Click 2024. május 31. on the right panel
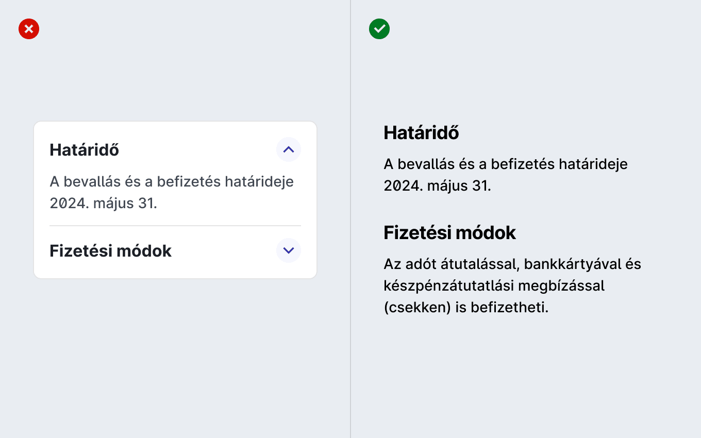Image resolution: width=701 pixels, height=438 pixels. coord(437,186)
